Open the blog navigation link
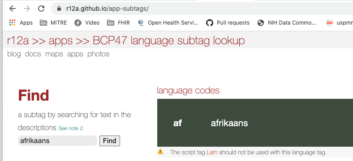The height and width of the screenshot is (161, 353). [x=14, y=54]
